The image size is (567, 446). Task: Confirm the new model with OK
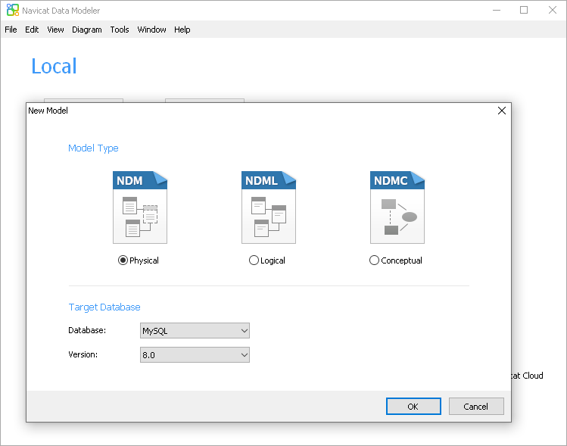pos(413,406)
